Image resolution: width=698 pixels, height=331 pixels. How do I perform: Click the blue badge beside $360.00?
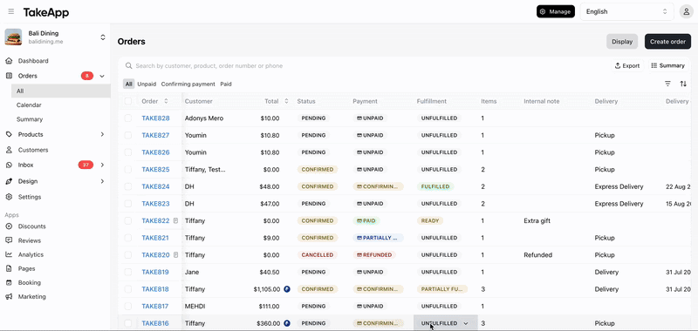point(287,323)
